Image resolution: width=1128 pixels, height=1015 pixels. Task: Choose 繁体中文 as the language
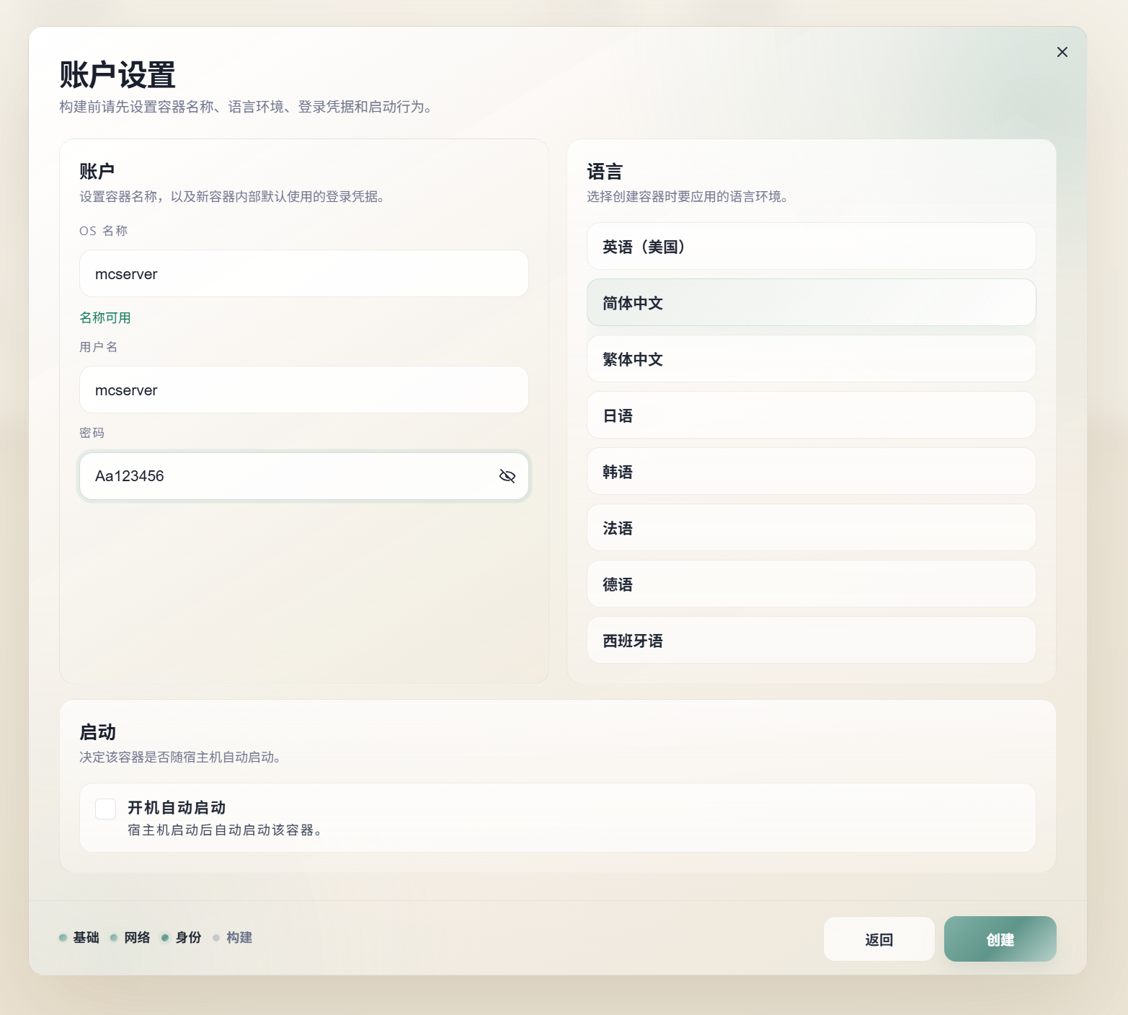(811, 359)
